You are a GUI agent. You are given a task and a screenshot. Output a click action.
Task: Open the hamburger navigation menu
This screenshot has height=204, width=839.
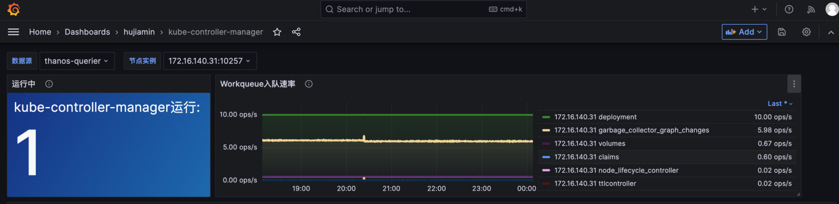tap(13, 32)
